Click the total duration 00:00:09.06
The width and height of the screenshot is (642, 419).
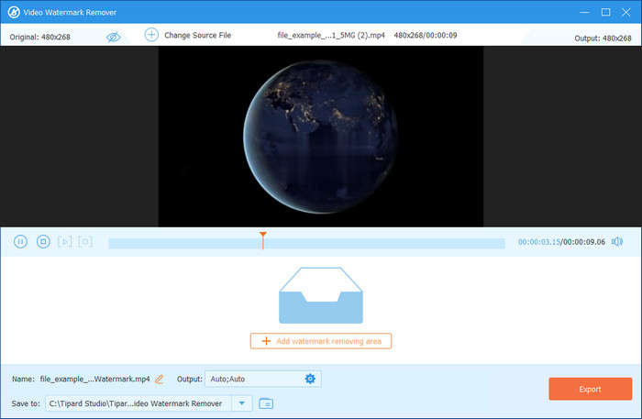[584, 242]
